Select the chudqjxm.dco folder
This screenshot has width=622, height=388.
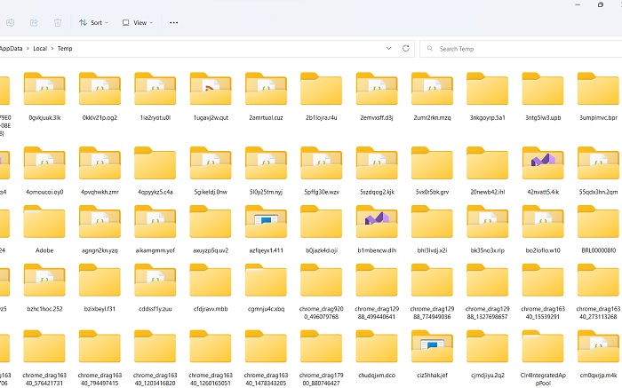click(377, 347)
